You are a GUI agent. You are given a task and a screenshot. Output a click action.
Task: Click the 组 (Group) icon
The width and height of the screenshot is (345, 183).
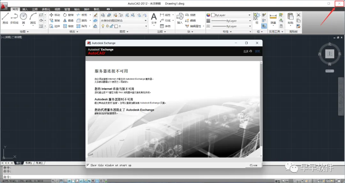257,18
